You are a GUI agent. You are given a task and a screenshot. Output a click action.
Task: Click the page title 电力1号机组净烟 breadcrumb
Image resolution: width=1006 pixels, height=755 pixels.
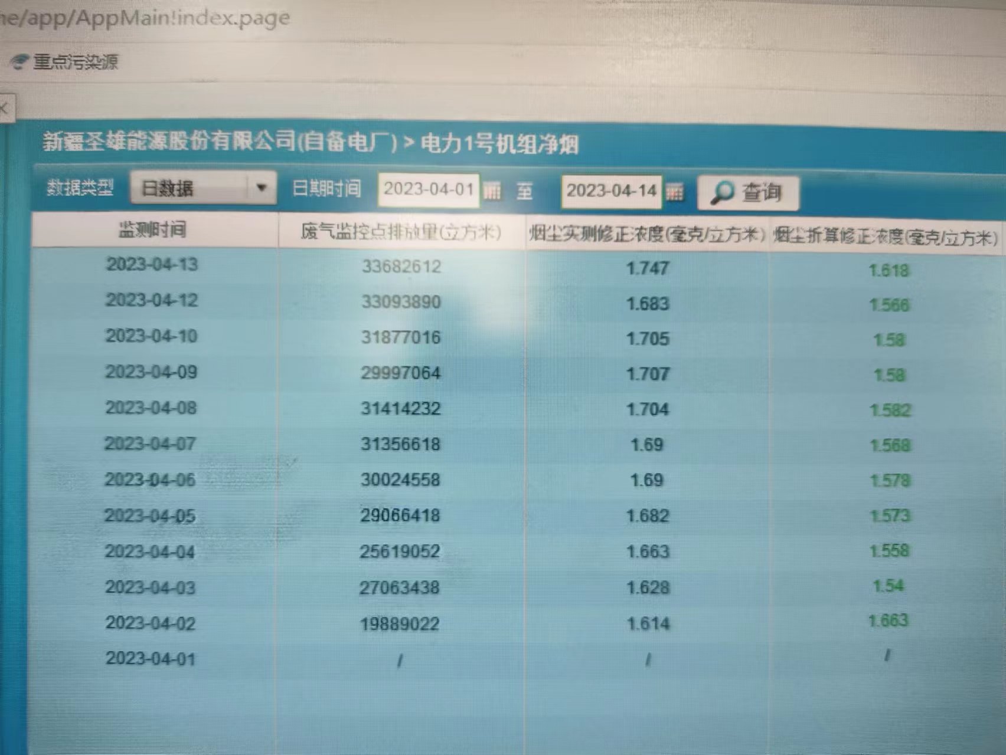coord(499,144)
